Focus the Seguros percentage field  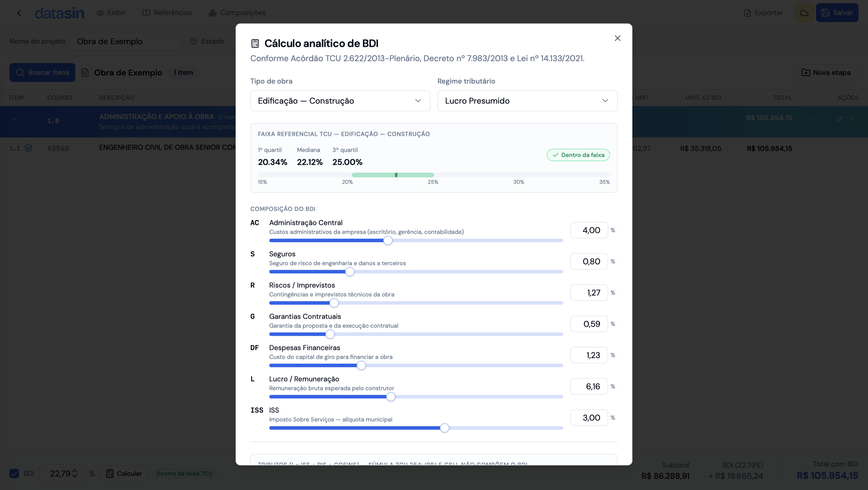tap(589, 262)
